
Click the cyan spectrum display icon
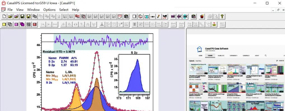click(x=147, y=17)
